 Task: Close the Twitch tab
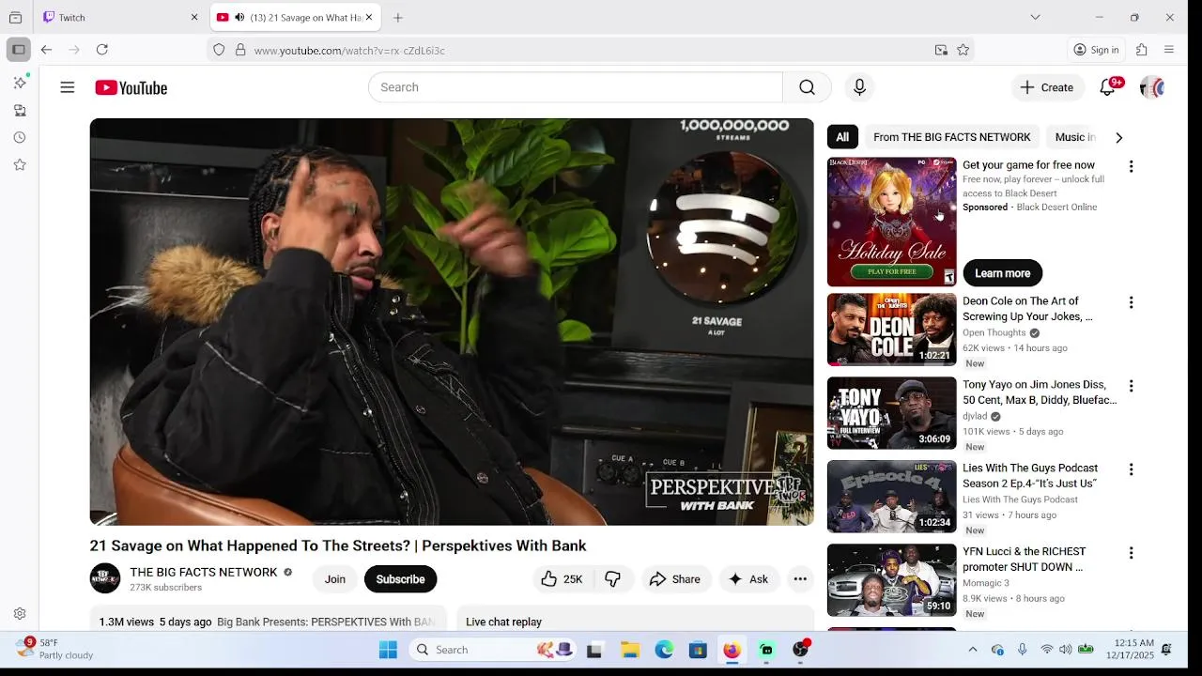(194, 17)
